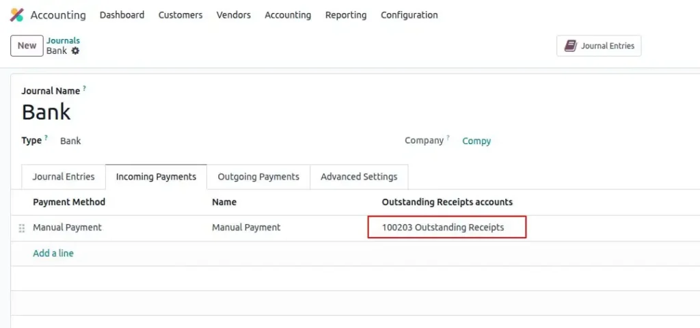Go back via the Journals breadcrumb link

point(63,40)
